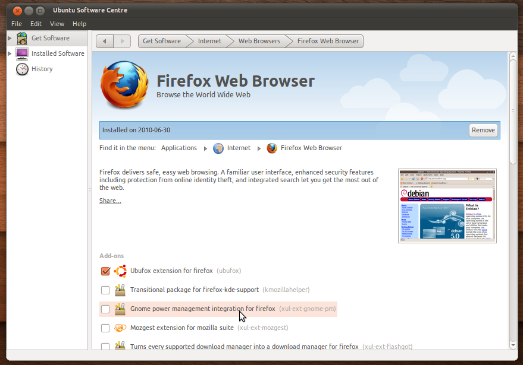The width and height of the screenshot is (523, 365).
Task: Click the Mozgest extension icon
Action: coord(119,328)
